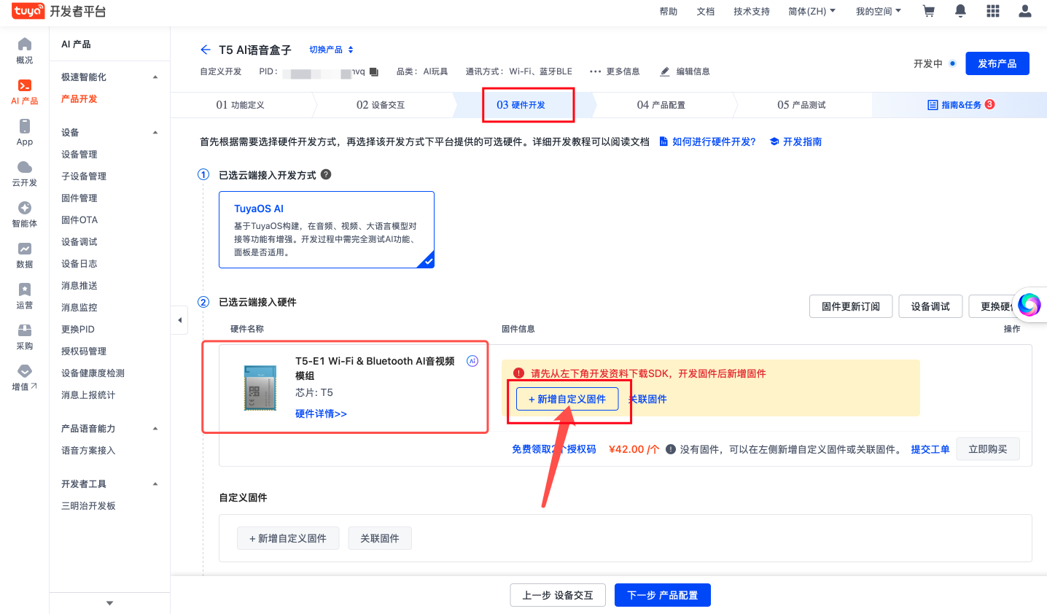The image size is (1047, 614).
Task: Open the apps grid icon
Action: click(993, 11)
